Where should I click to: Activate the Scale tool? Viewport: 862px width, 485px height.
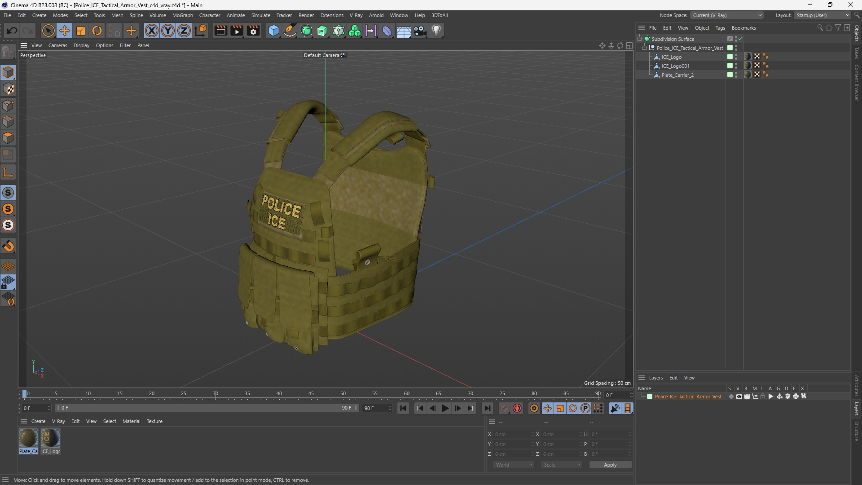point(81,31)
